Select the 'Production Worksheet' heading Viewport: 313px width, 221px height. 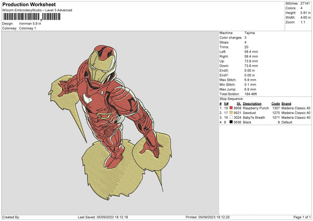[29, 4]
